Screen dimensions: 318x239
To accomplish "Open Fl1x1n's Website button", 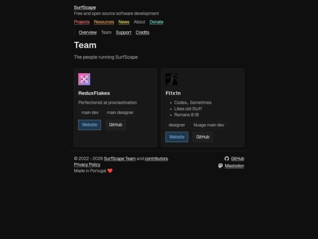I will point(177,137).
